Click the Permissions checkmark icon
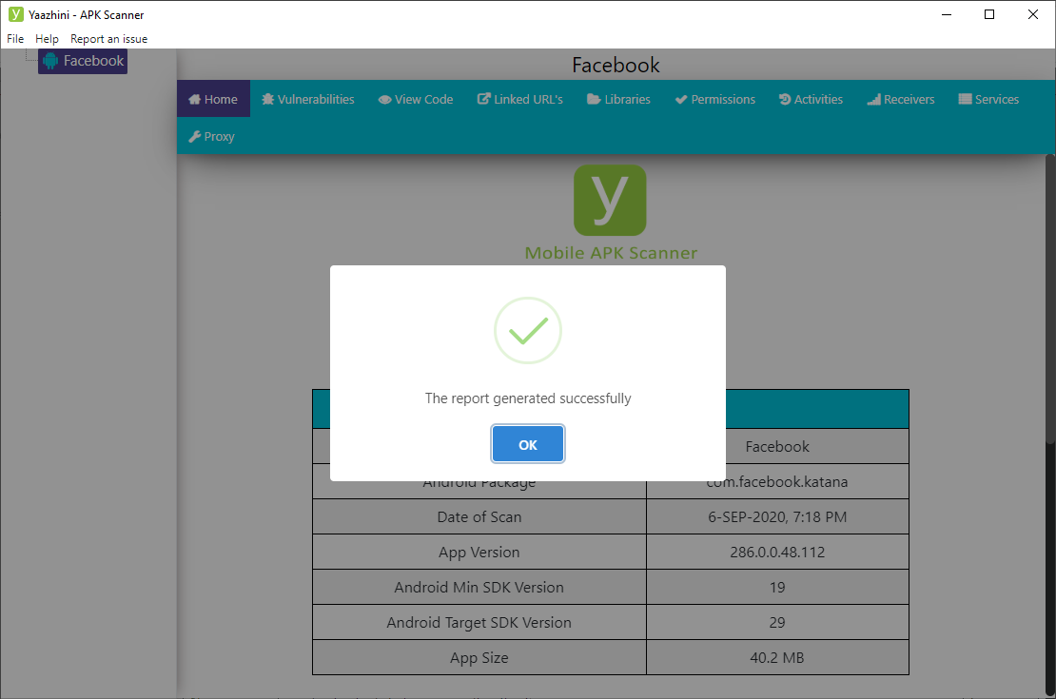 tap(681, 100)
